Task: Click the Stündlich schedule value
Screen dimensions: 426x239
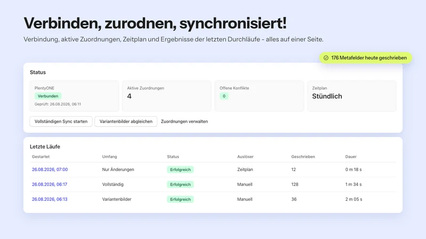Action: (327, 96)
